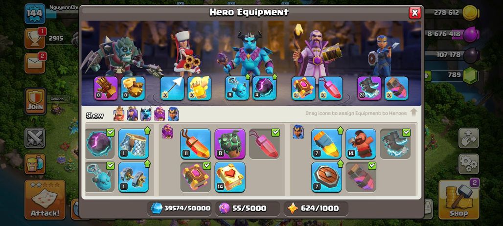
Task: Filter equipment by Archer Queen portrait
Action: 132,114
